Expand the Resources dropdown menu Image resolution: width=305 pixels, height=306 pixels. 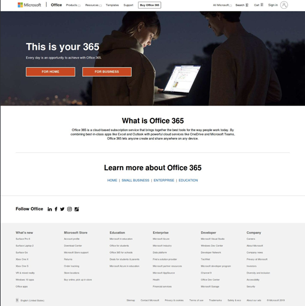(93, 5)
